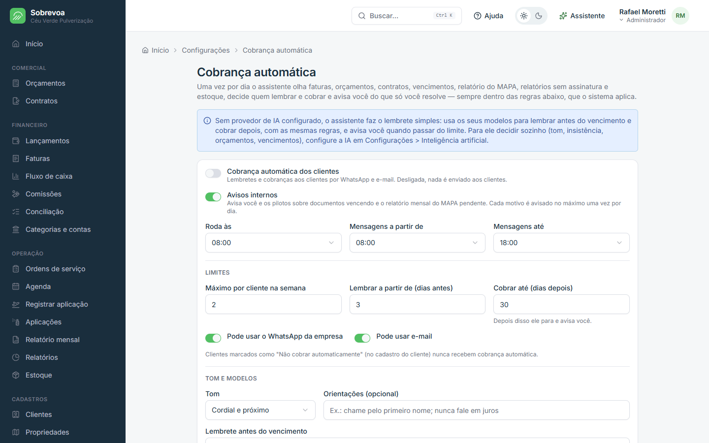The height and width of the screenshot is (443, 709).
Task: Click the Início house icon in sidebar
Action: [x=16, y=44]
